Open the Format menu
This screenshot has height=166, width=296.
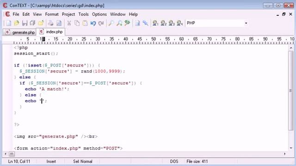tap(52, 14)
